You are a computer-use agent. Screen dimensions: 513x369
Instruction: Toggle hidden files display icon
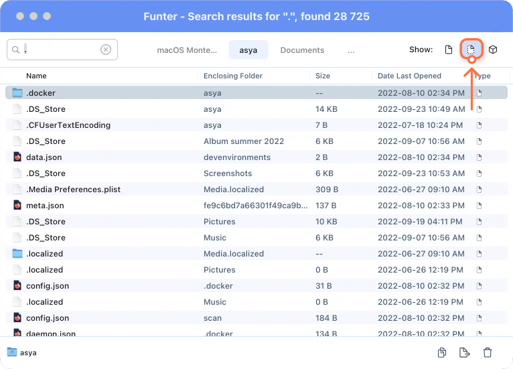pos(471,50)
